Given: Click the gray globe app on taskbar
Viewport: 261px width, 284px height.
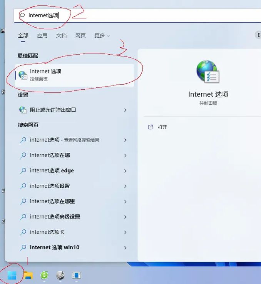Looking at the screenshot, I should click(60, 275).
